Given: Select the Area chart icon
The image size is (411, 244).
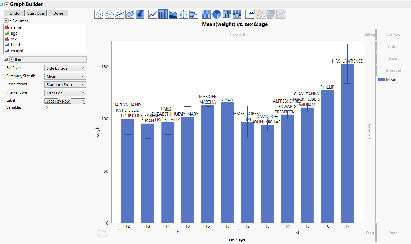Looking at the screenshot, I should (x=173, y=14).
